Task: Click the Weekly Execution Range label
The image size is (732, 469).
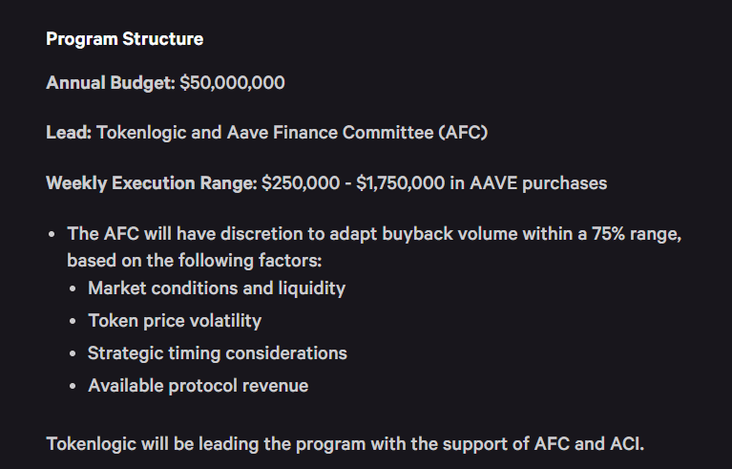Action: point(152,182)
